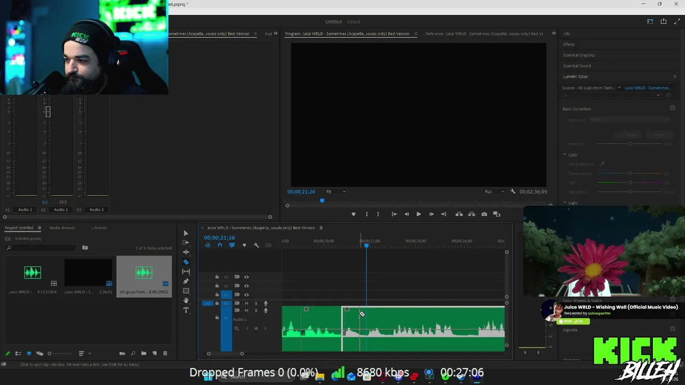The image size is (685, 385).
Task: Collapse the Color section in Lumetri
Action: 565,155
